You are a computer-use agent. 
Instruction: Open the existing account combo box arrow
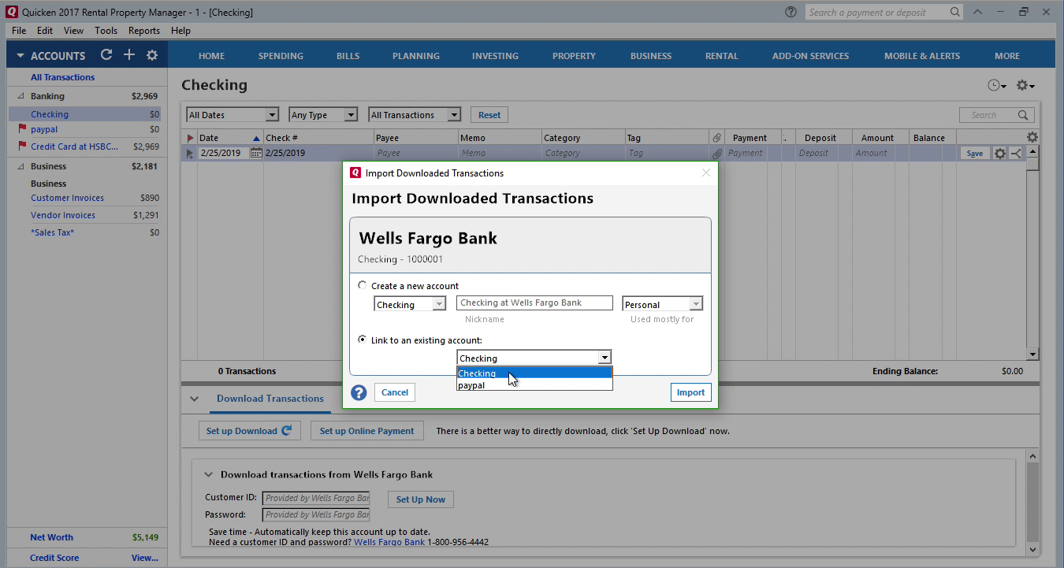coord(605,358)
